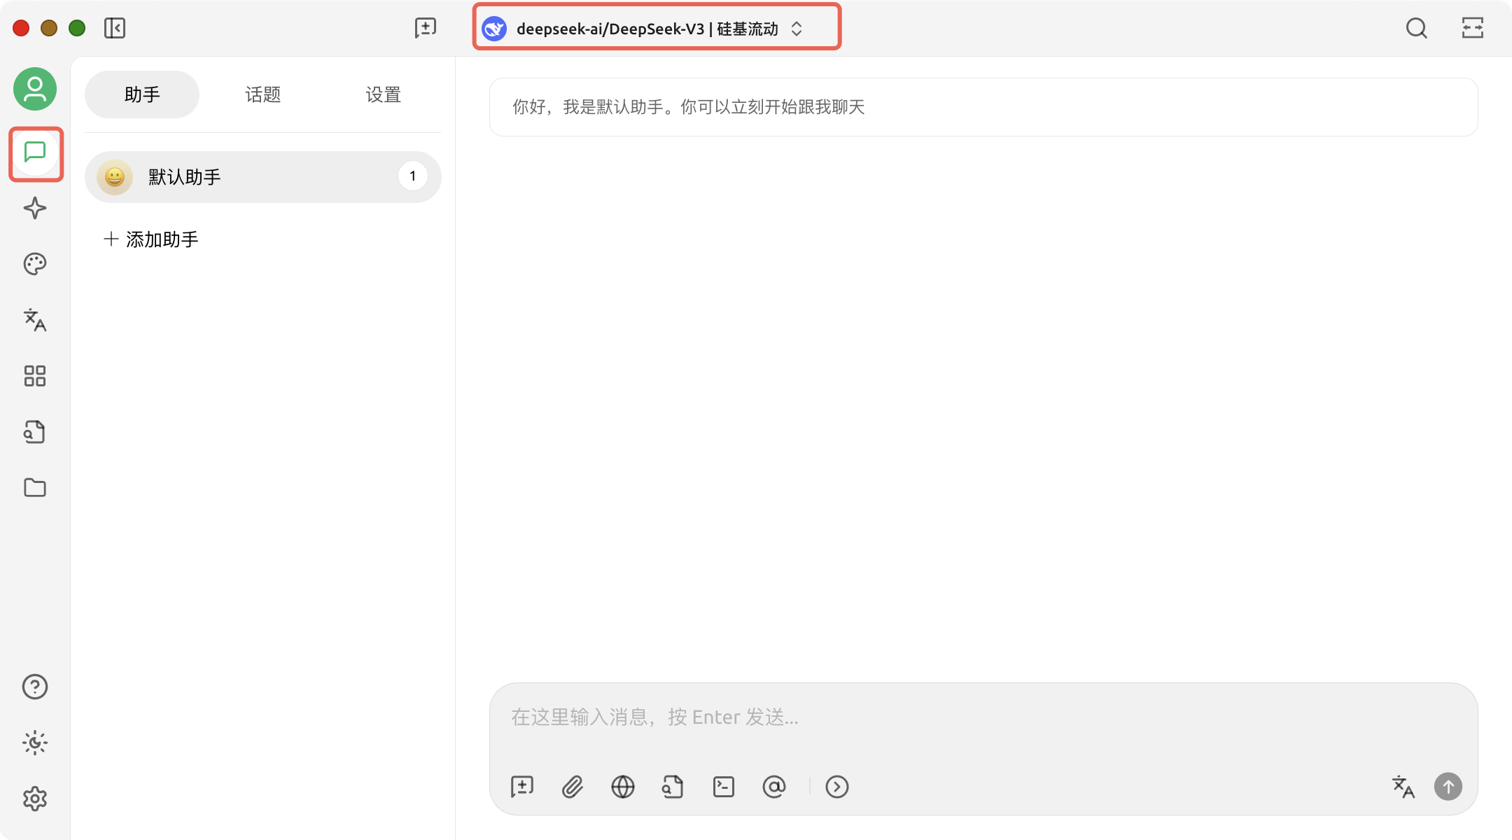Toggle web search globe icon

pos(623,787)
